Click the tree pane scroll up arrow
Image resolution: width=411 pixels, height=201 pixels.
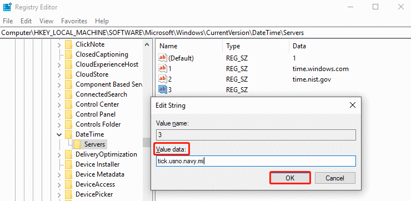tap(147, 44)
